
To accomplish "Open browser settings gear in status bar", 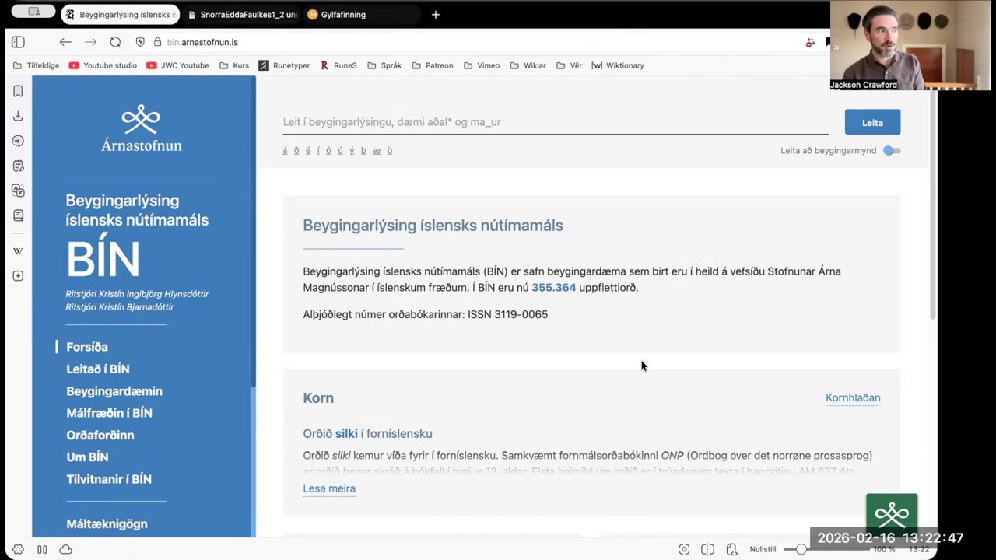I will 18,549.
